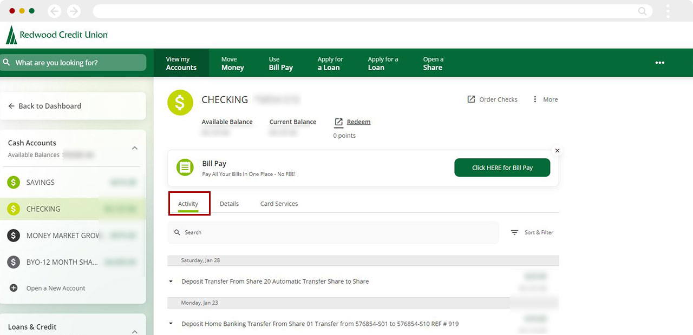Open the Open a Share menu
This screenshot has height=335, width=693.
(x=433, y=63)
